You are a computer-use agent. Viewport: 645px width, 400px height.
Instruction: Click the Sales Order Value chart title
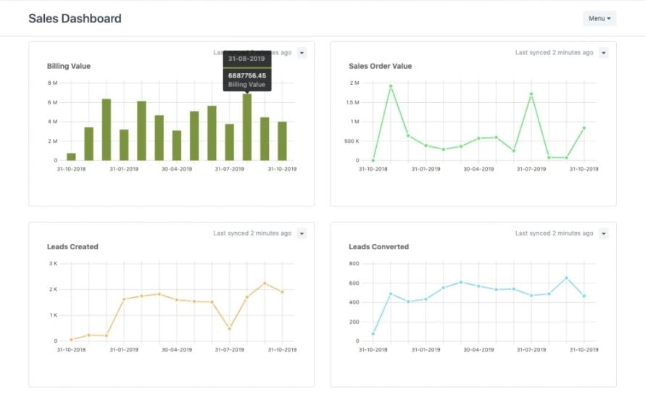(x=380, y=66)
